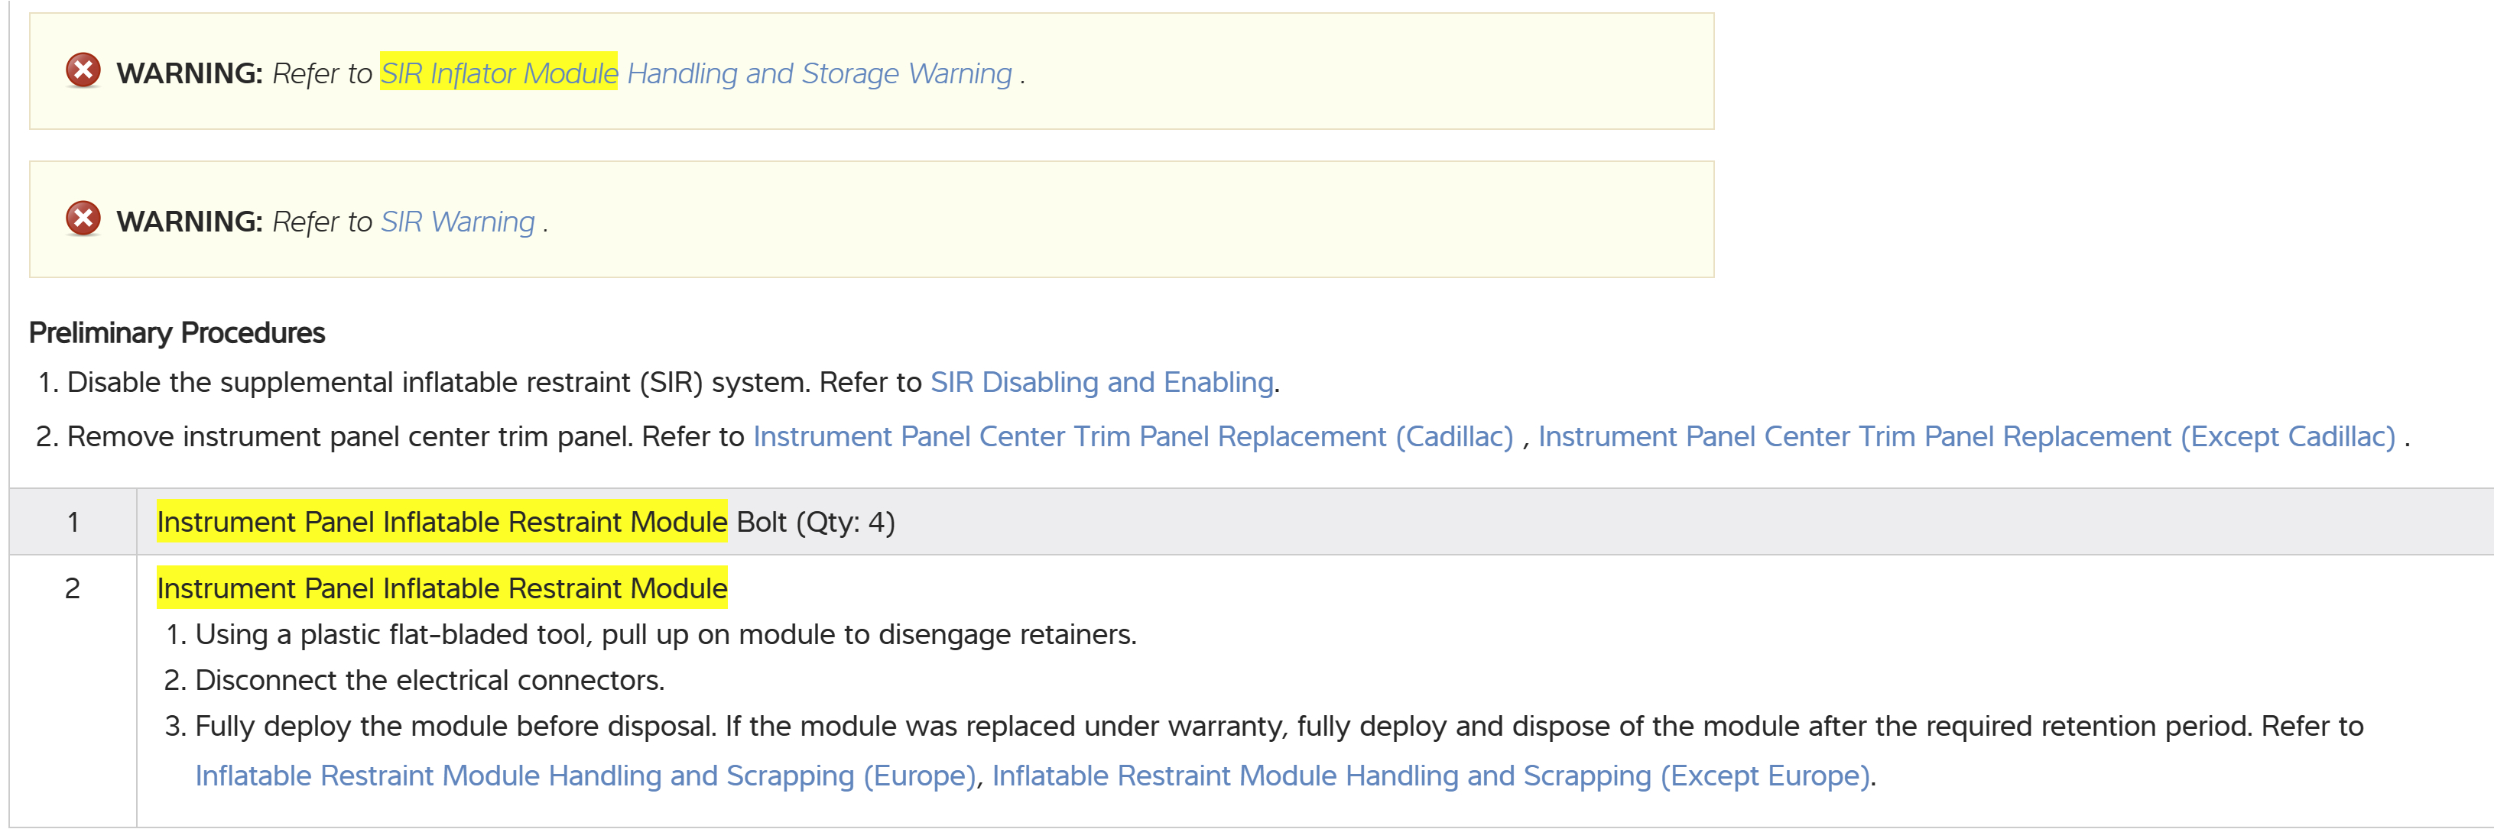Click the "Bolt (Qty: 4)" text
Screen dimensions: 2494x829
coord(815,523)
